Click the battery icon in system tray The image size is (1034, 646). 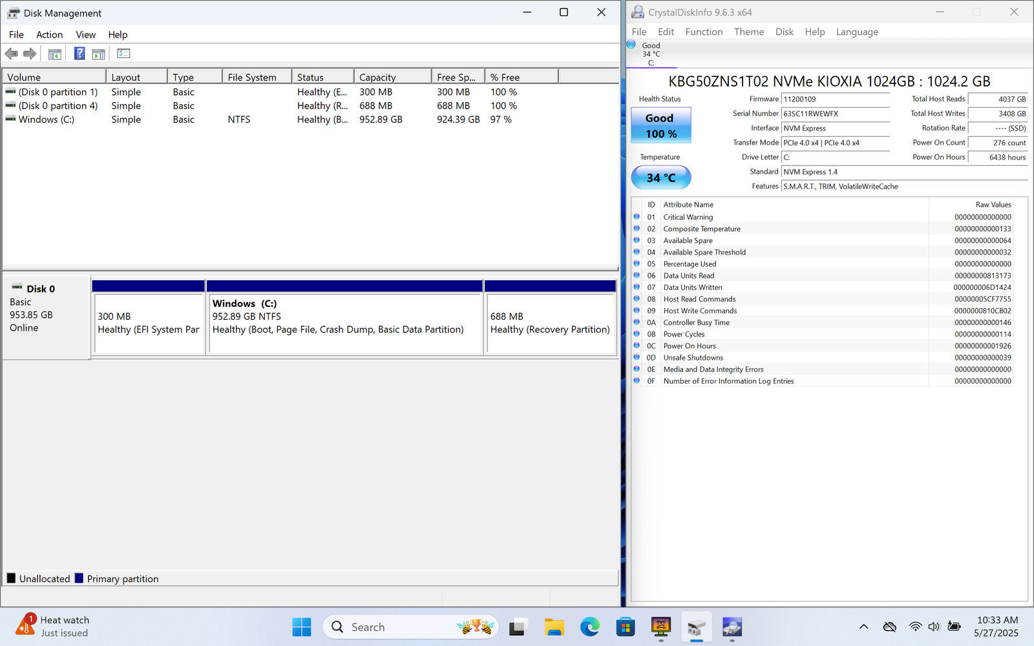pyautogui.click(x=954, y=626)
